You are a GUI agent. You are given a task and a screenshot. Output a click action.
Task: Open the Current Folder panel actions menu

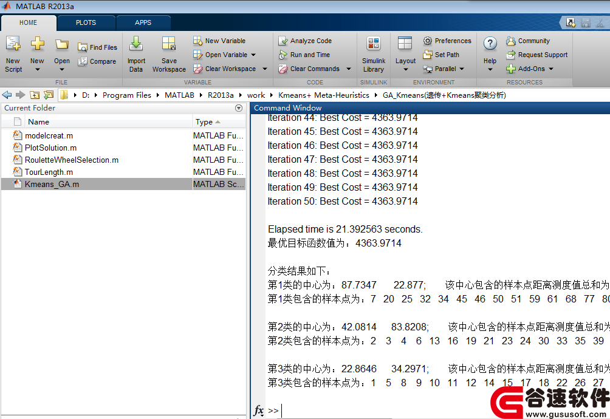[239, 108]
